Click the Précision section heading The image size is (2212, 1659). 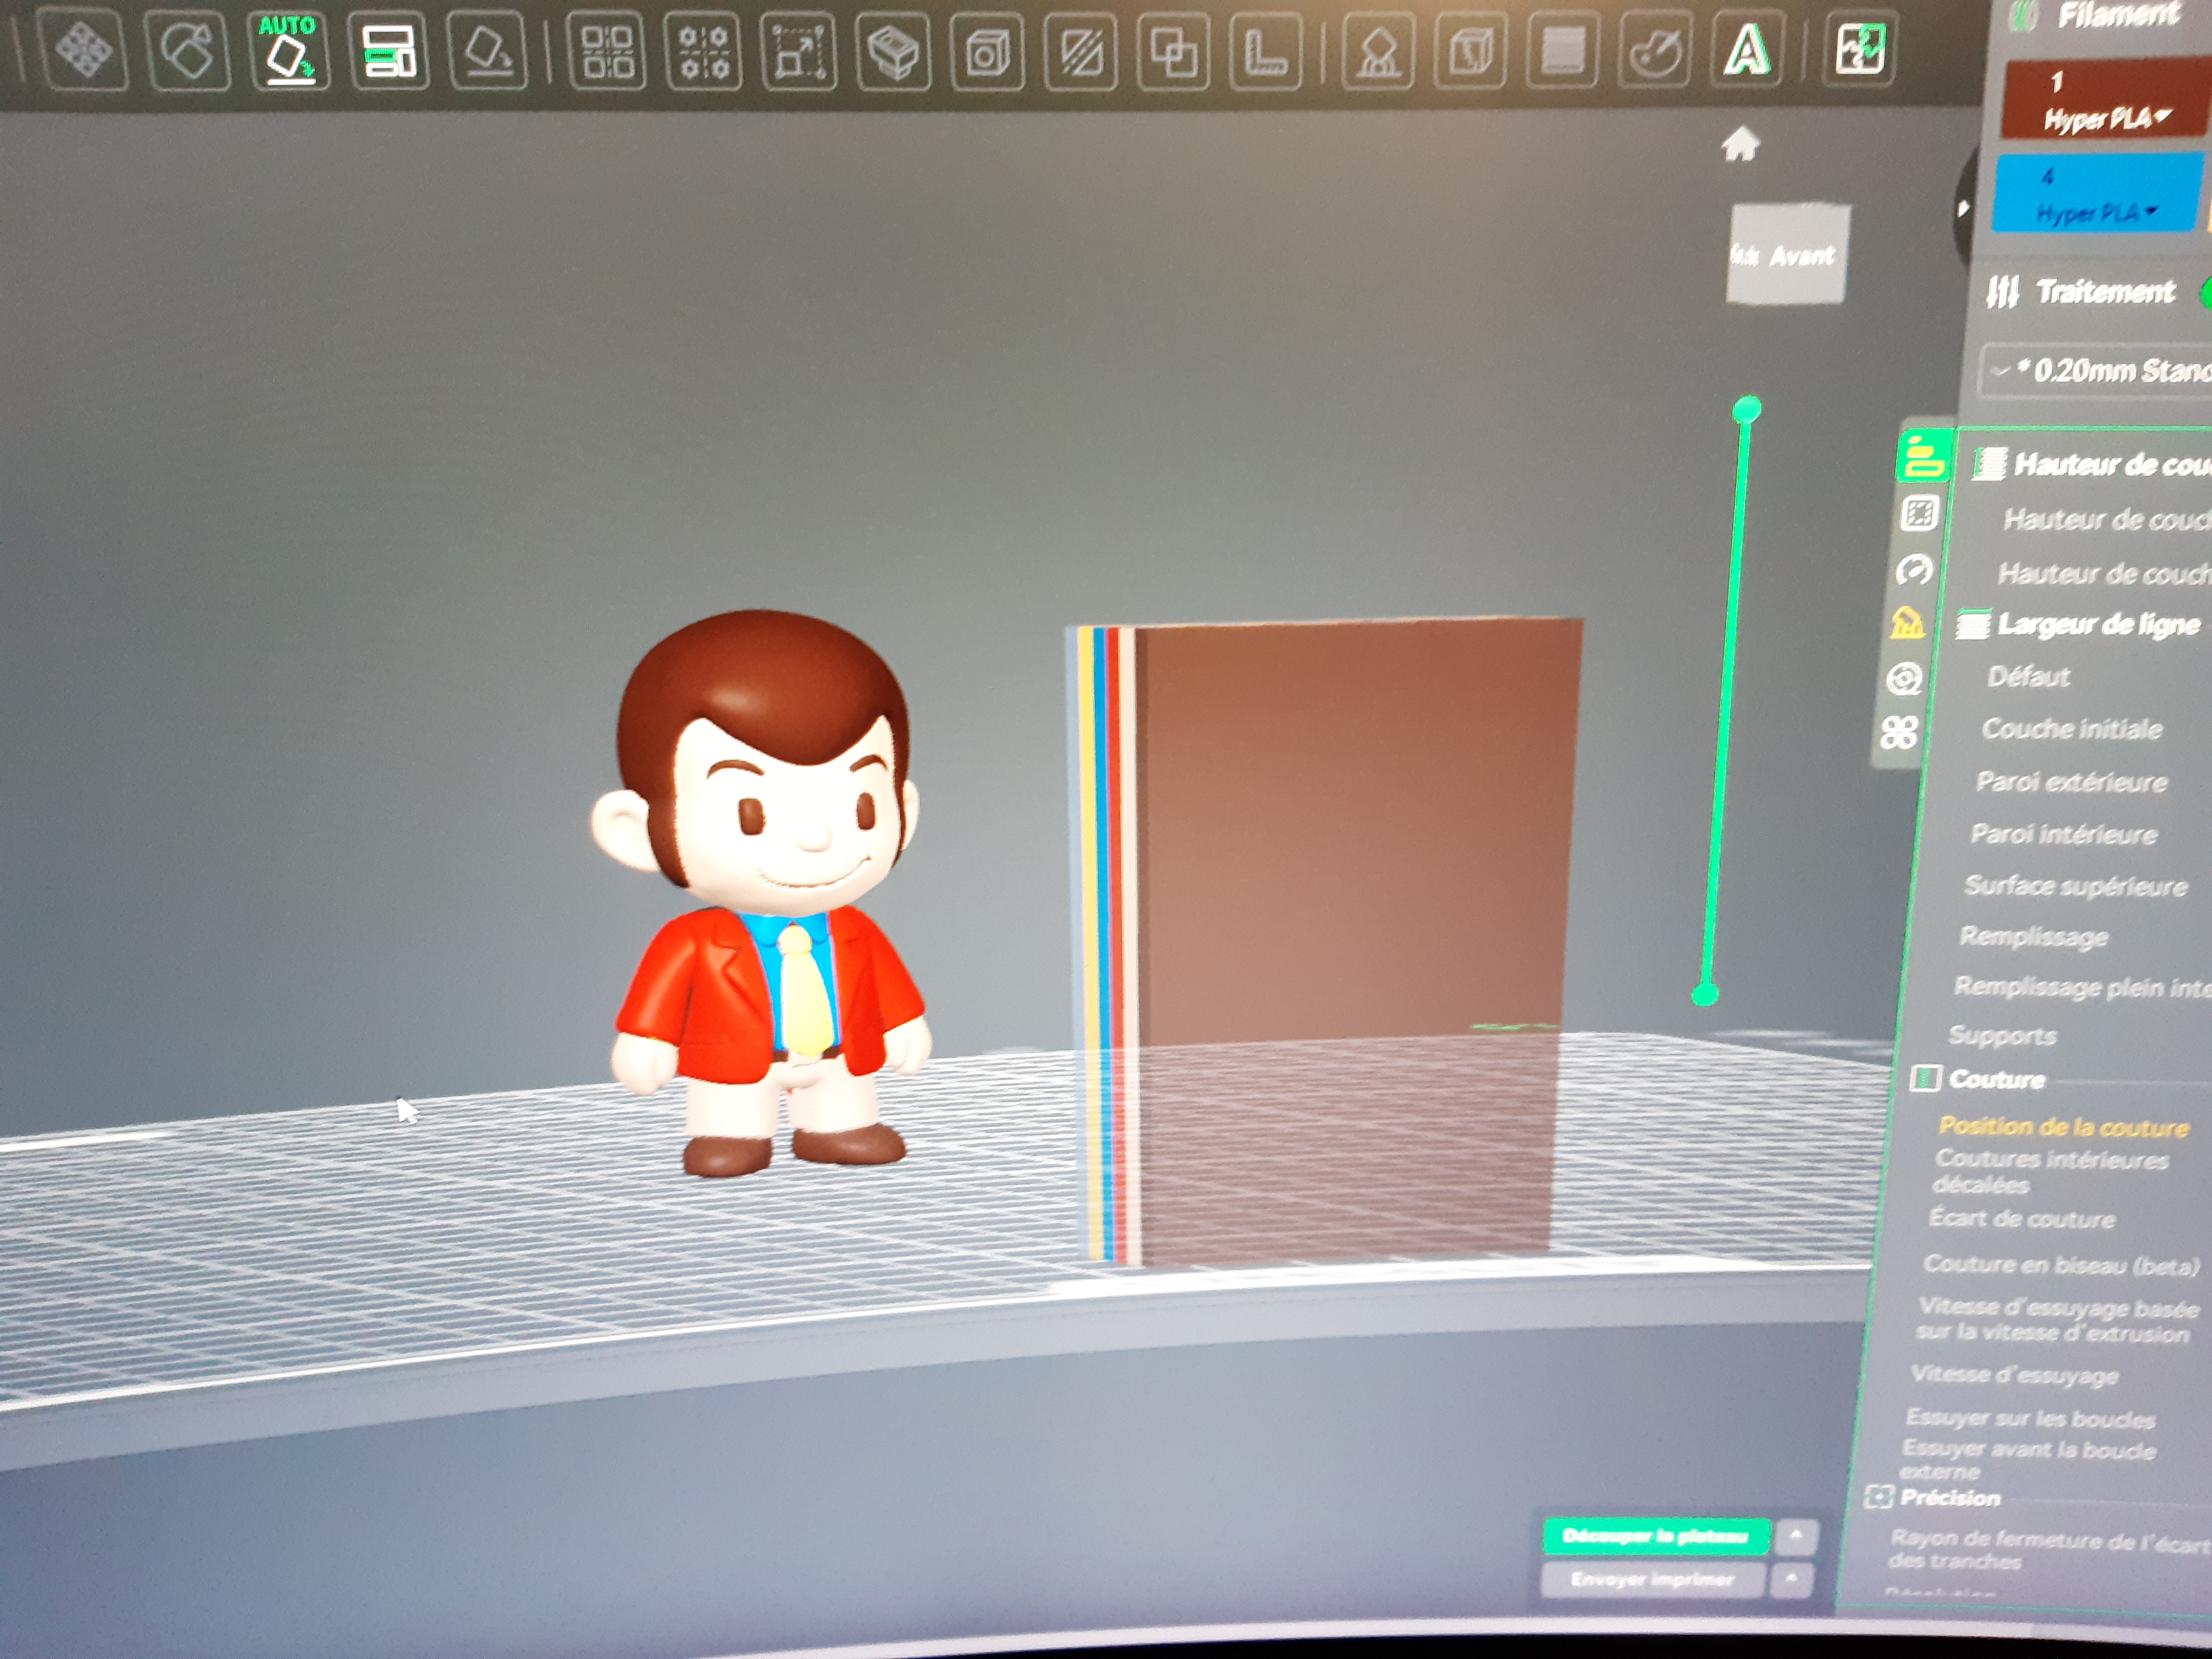point(1950,1498)
